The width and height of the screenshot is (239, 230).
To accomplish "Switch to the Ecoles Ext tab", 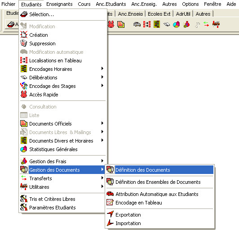I will [x=159, y=14].
